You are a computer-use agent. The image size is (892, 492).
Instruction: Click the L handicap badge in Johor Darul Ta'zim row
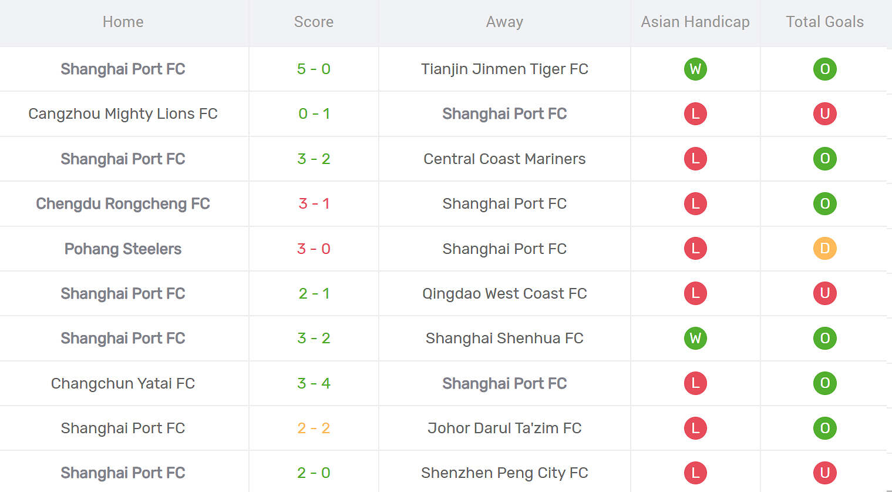click(695, 428)
